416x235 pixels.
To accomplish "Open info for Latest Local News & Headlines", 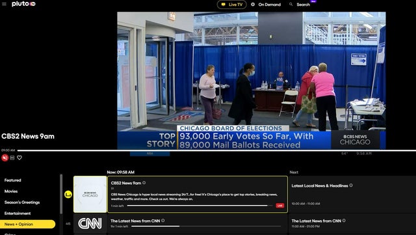I will [351, 186].
